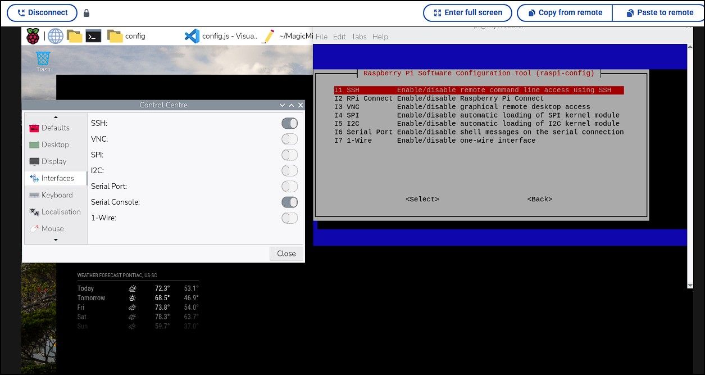This screenshot has width=705, height=375.
Task: Launch the terminal icon in taskbar
Action: 93,37
